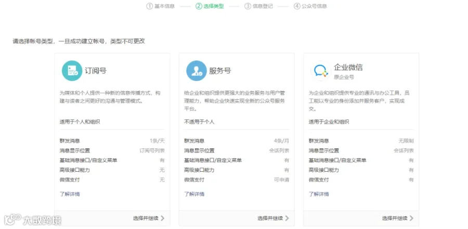Click 会话列表 in the 服务号 card
This screenshot has height=229, width=468.
(279, 150)
